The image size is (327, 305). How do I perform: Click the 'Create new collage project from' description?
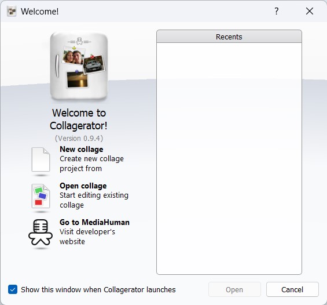91,164
